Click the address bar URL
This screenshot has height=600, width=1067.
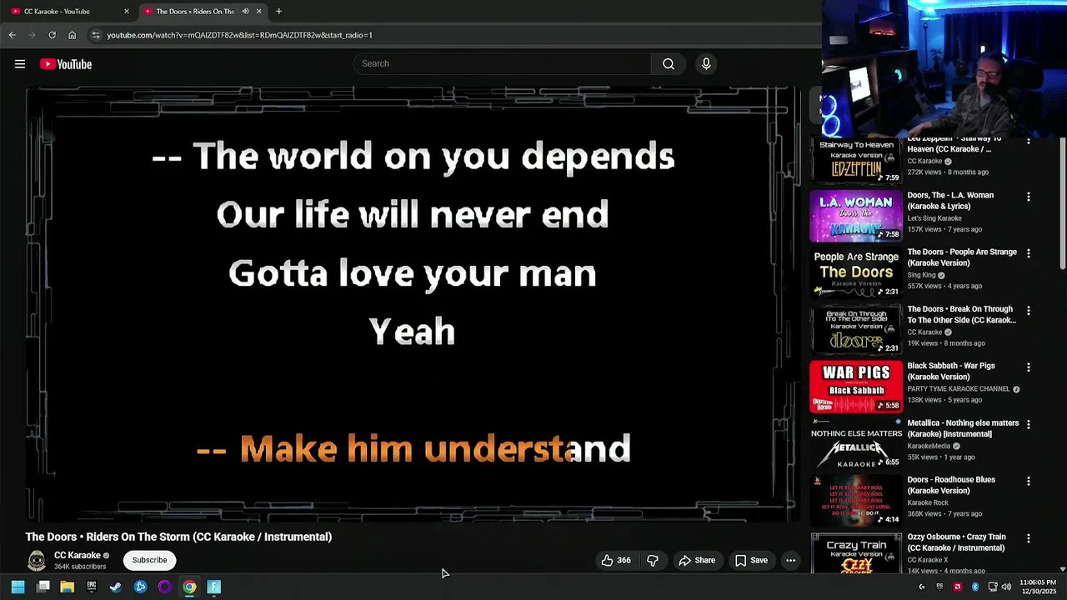coord(240,35)
